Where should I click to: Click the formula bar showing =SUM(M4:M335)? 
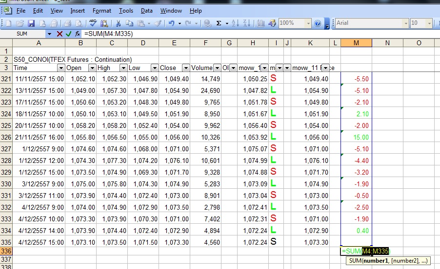[x=261, y=34]
